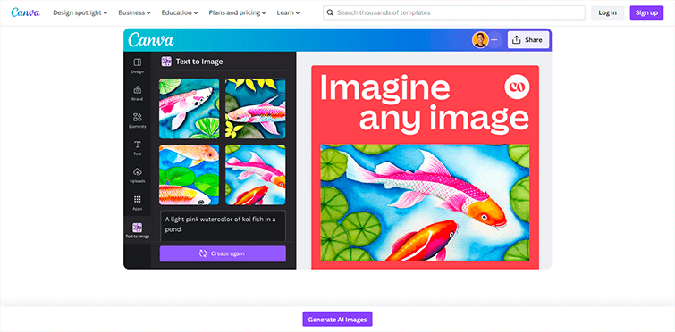The height and width of the screenshot is (332, 675).
Task: Click the 'Imagine any image' headline text
Action: click(x=424, y=103)
